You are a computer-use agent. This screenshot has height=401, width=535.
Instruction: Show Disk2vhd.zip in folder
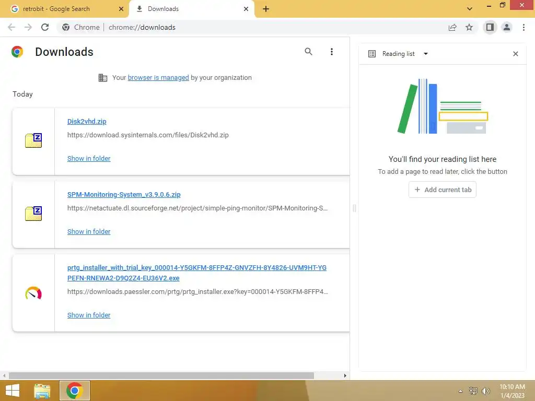tap(89, 158)
